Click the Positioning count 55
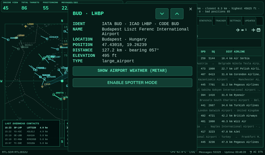 coord(46,8)
